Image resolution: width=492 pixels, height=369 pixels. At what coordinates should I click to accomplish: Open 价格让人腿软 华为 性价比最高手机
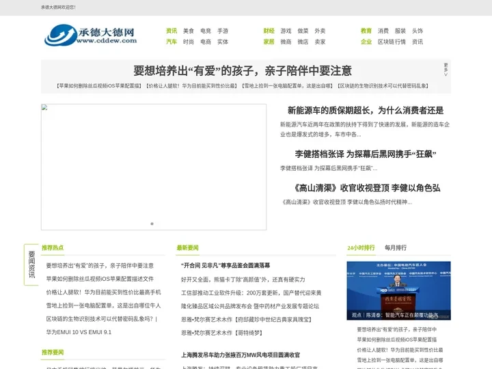pos(104,292)
